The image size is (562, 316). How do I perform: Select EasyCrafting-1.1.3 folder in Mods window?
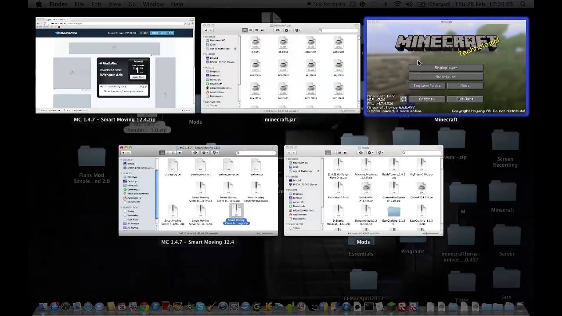point(394,215)
